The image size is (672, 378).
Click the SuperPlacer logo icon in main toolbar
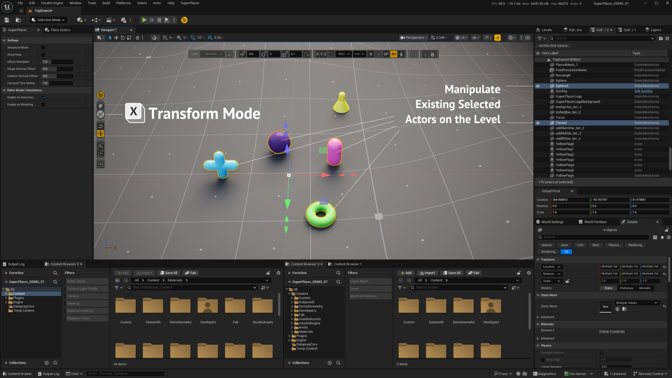click(184, 20)
